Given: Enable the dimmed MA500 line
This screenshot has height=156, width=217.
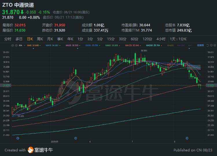Looking at the screenshot, I should [170, 45].
